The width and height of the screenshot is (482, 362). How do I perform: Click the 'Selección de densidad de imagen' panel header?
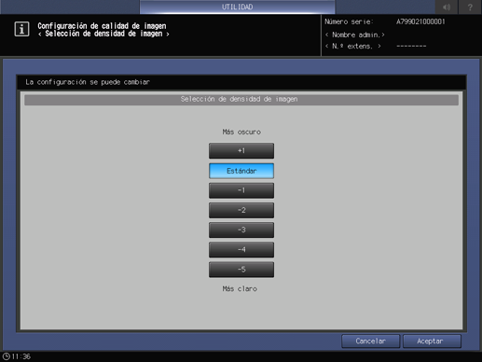(x=241, y=99)
